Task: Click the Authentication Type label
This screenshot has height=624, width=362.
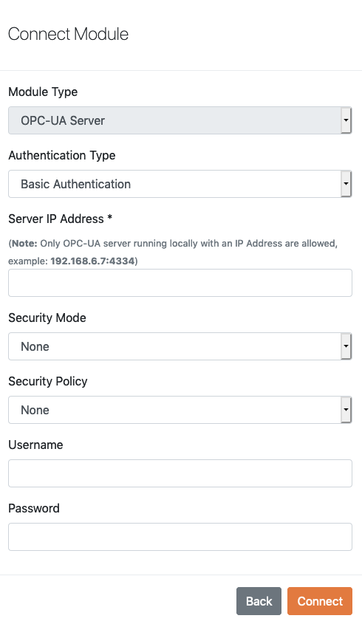Action: (62, 155)
